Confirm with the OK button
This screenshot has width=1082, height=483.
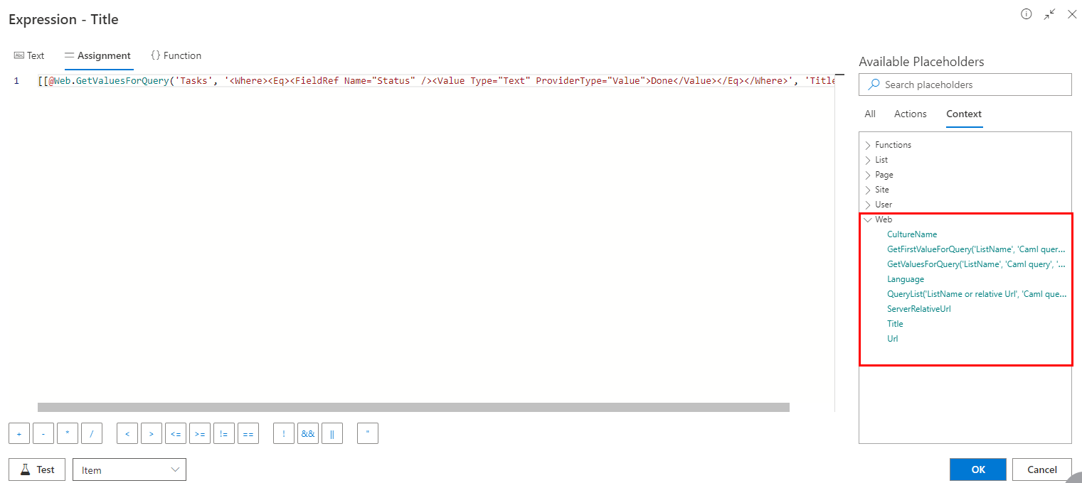click(x=978, y=470)
